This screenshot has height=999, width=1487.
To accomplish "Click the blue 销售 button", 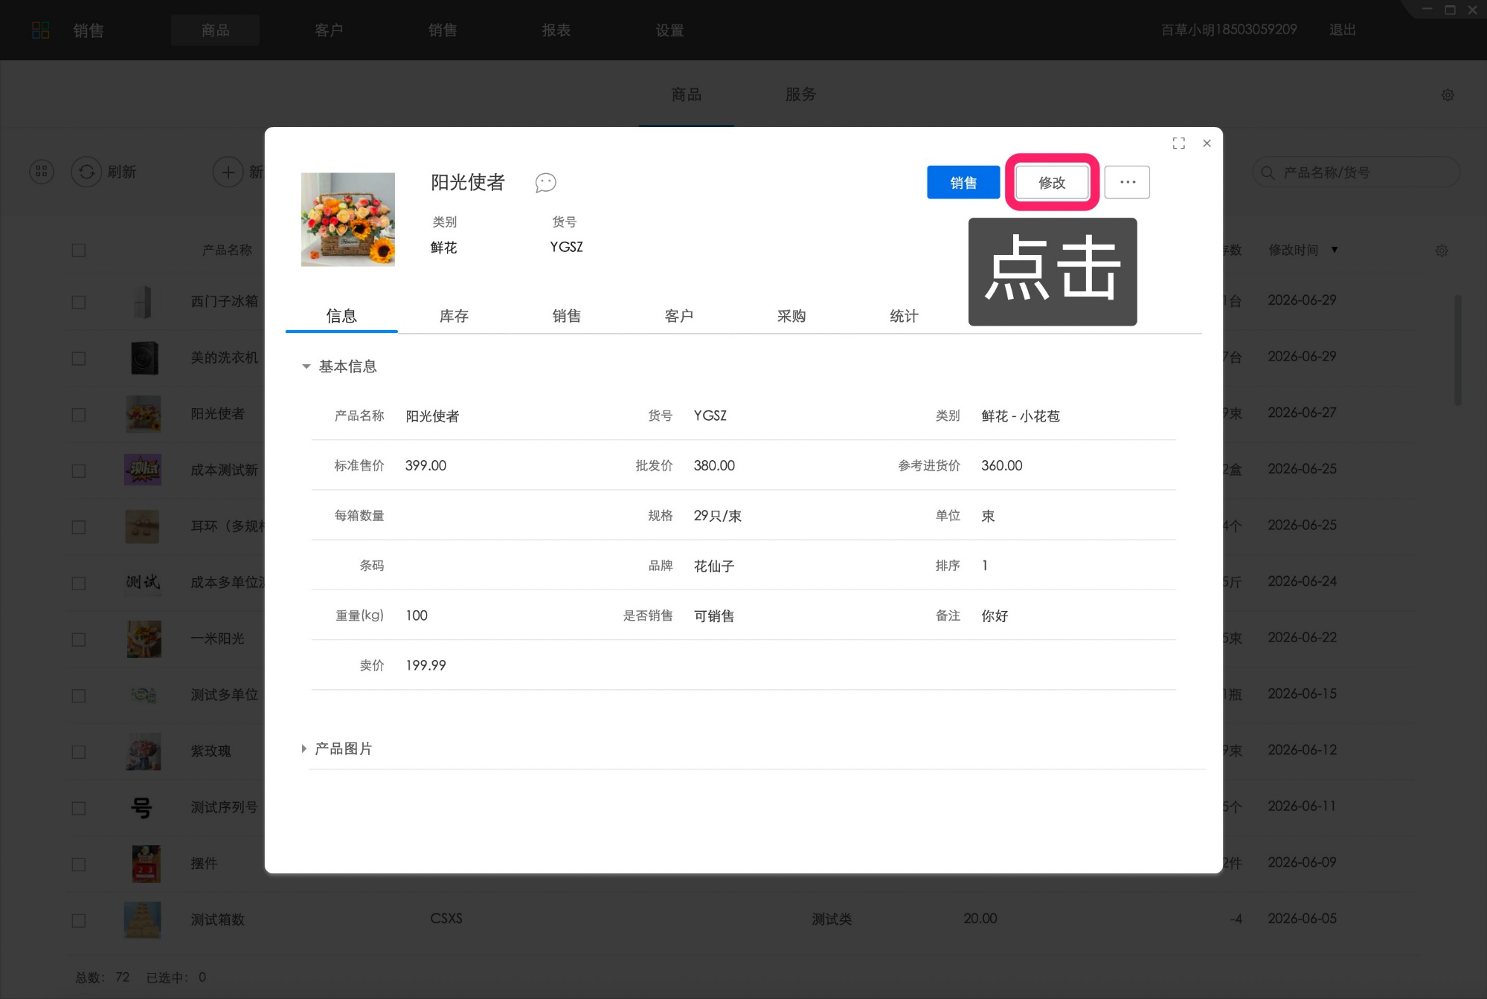I will click(963, 182).
